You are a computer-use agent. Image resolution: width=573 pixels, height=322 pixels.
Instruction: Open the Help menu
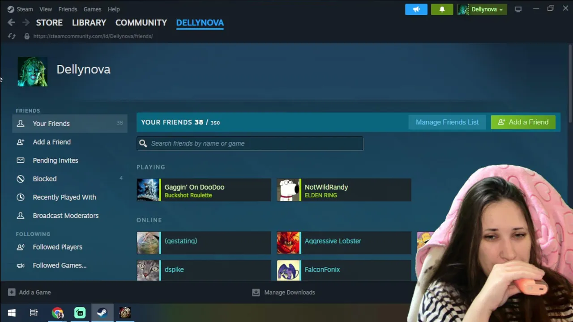pyautogui.click(x=114, y=9)
